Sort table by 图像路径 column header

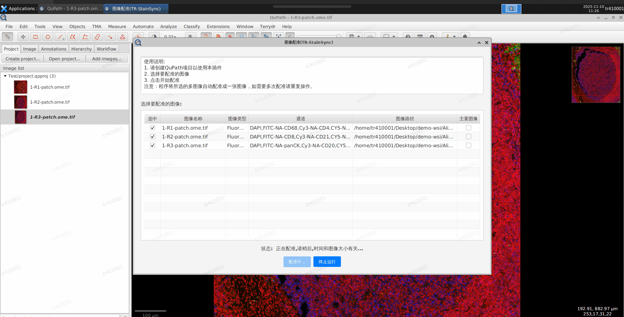pyautogui.click(x=405, y=119)
